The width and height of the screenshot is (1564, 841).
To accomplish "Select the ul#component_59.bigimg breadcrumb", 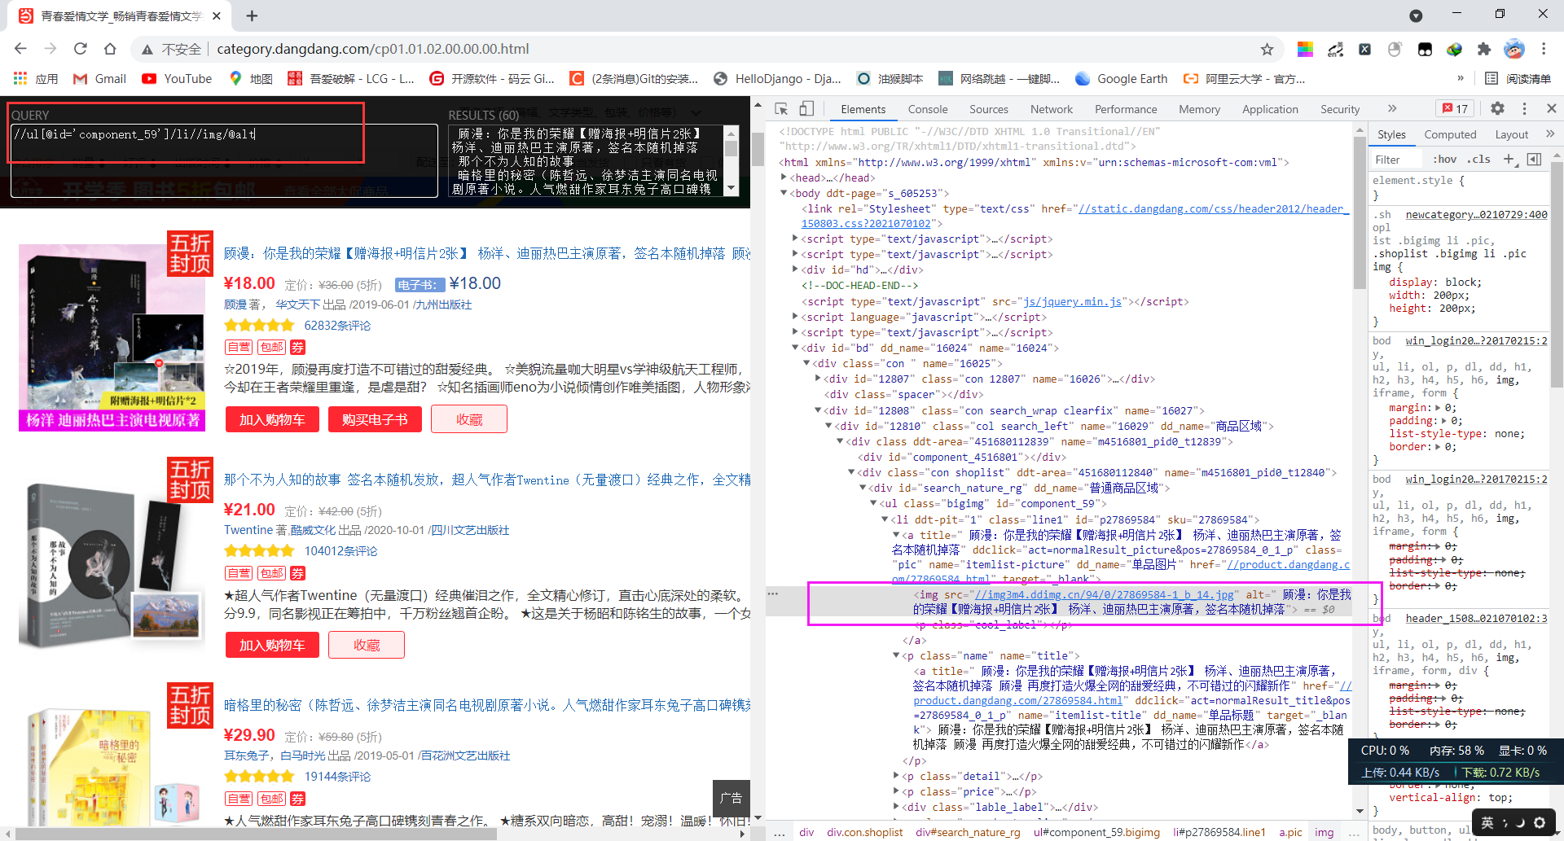I will 1096,832.
